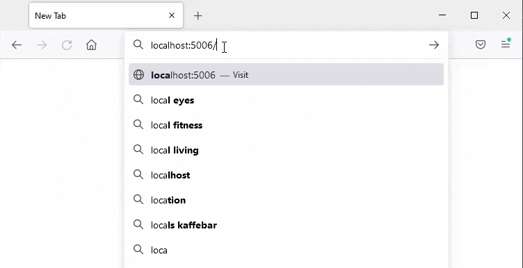Choose the 'local living' search suggestion
Image resolution: width=523 pixels, height=268 pixels.
coord(286,150)
